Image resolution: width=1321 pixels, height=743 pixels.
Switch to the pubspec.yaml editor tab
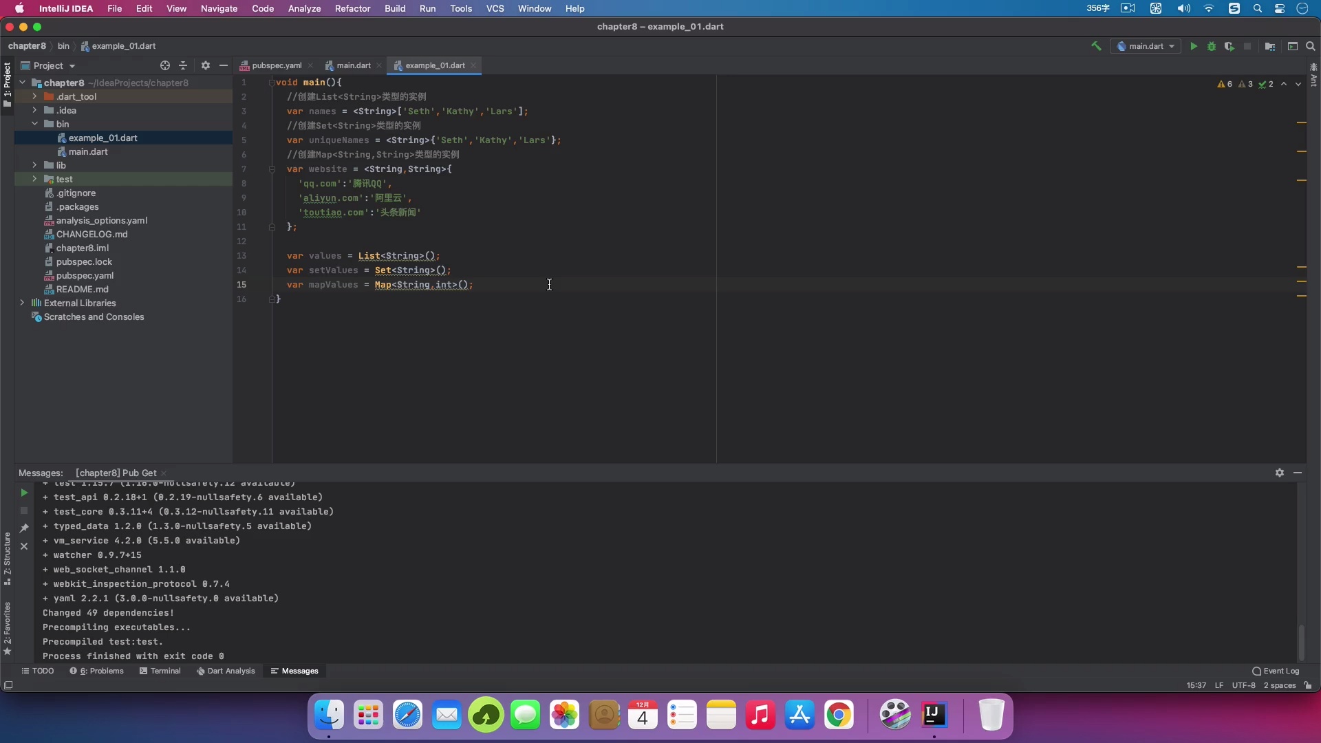pyautogui.click(x=276, y=65)
